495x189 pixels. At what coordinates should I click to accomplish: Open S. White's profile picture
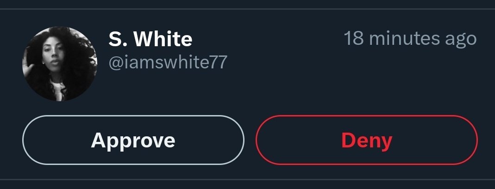(x=60, y=64)
